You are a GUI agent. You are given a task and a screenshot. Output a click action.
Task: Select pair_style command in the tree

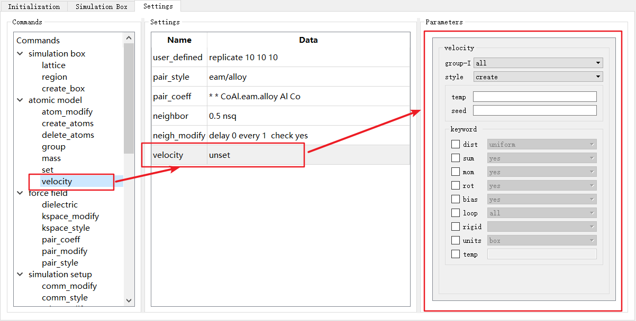[60, 263]
